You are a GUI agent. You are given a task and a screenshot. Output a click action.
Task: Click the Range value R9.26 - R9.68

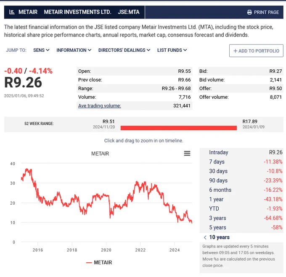pos(176,88)
